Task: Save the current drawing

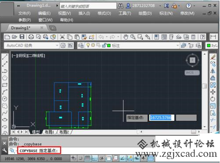Action: (22, 37)
